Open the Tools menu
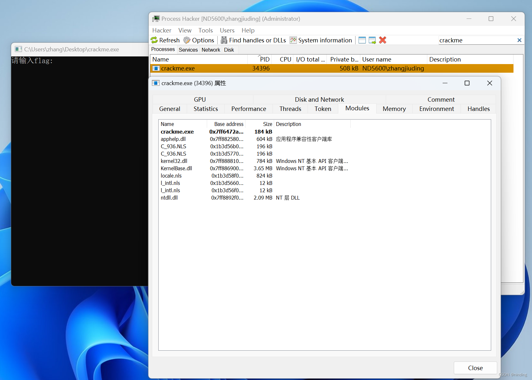This screenshot has height=380, width=532. tap(206, 30)
